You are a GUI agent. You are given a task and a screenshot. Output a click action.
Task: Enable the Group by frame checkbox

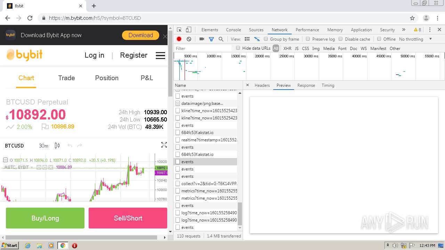click(x=266, y=39)
